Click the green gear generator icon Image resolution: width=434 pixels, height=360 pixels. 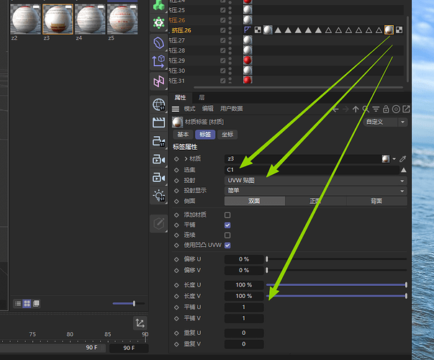[x=159, y=22]
